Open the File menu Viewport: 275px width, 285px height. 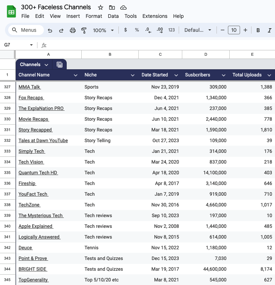pyautogui.click(x=25, y=16)
